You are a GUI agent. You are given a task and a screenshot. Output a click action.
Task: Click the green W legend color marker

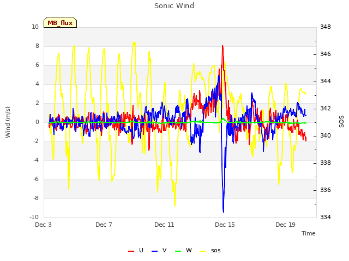178,251
